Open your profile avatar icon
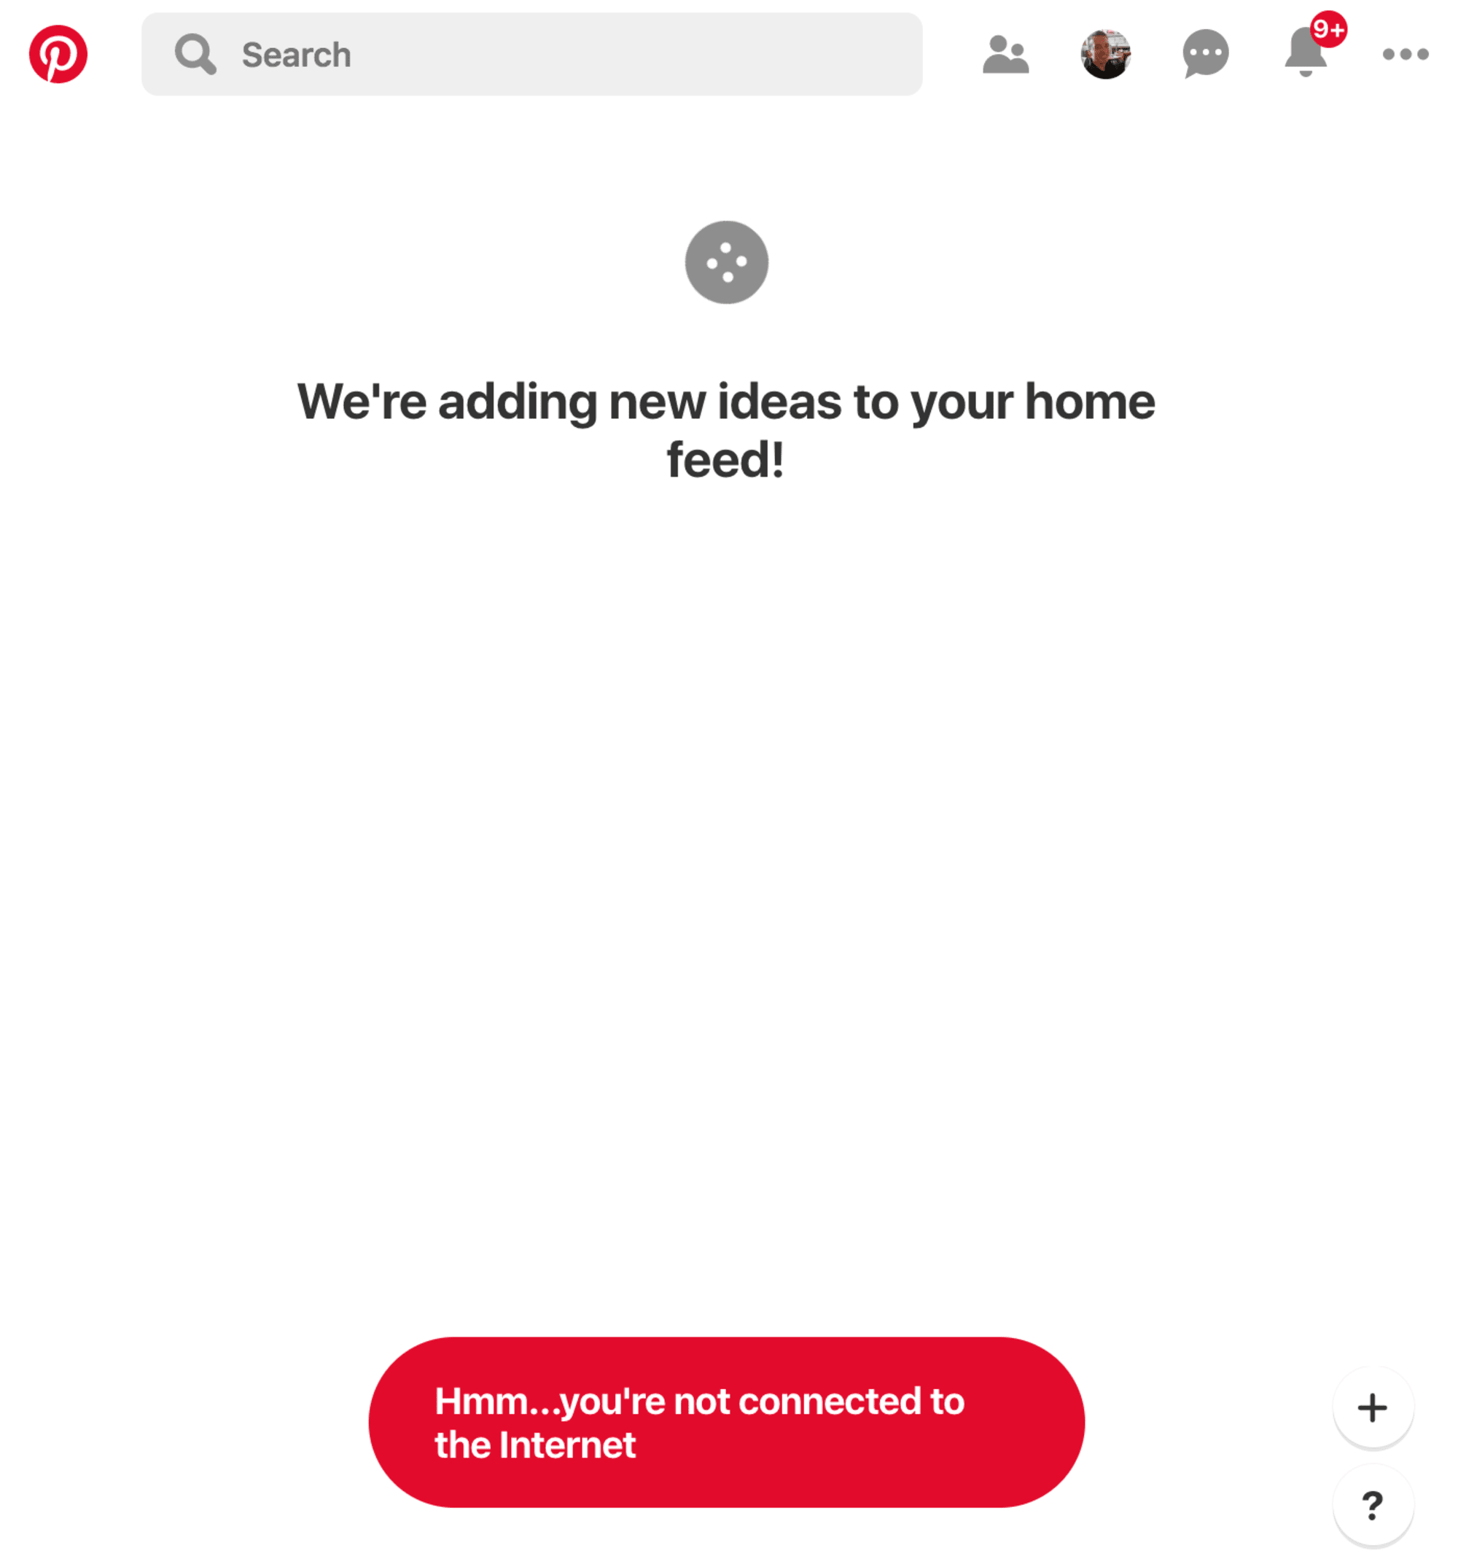The image size is (1458, 1564). 1107,55
